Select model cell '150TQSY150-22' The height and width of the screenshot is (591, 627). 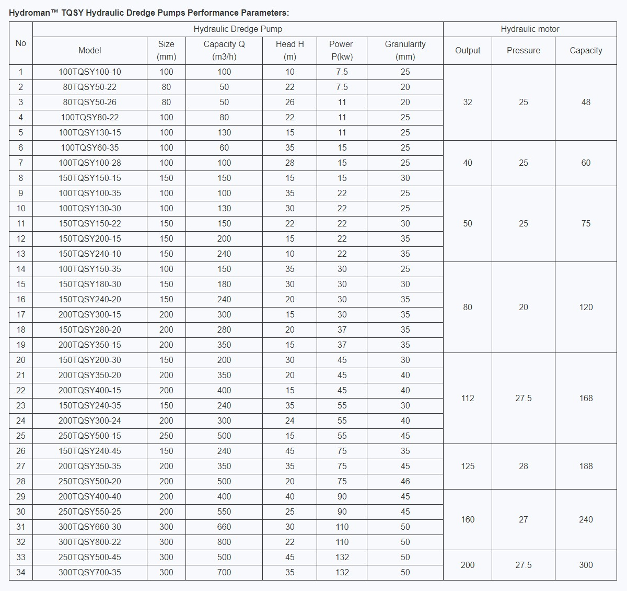(90, 224)
